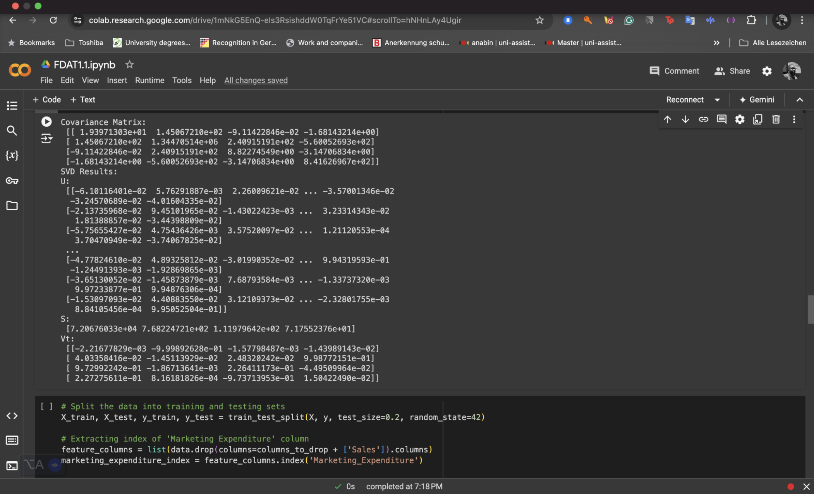Open the Variables inspector panel

tap(12, 155)
